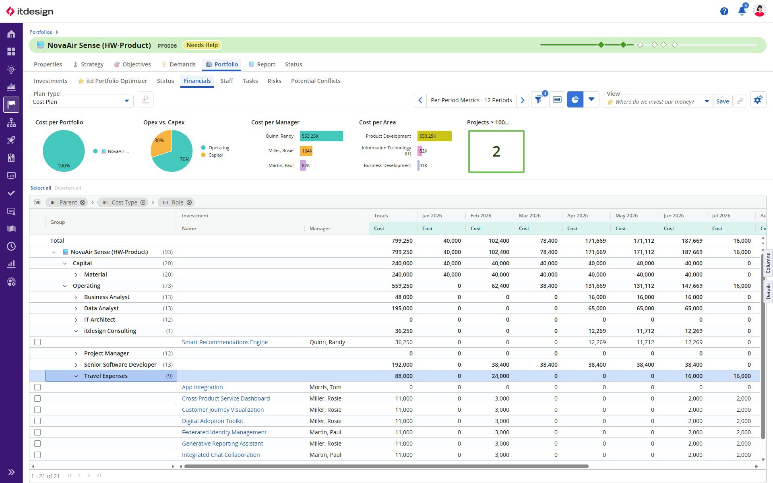The height and width of the screenshot is (483, 773).
Task: Switch to the Properties tab
Action: click(x=48, y=64)
